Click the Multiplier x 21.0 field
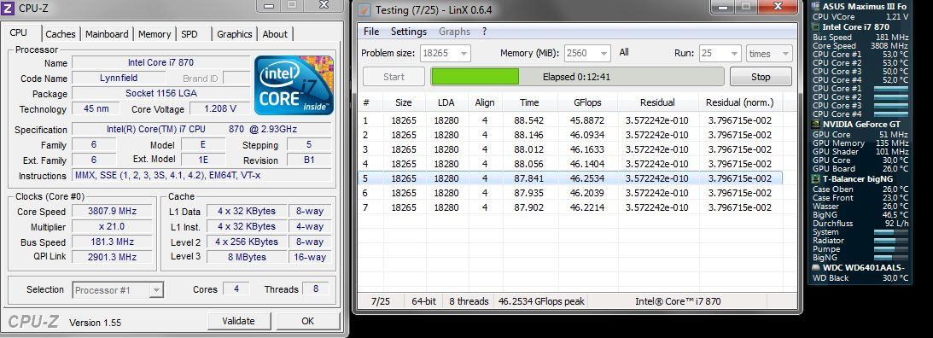 tap(111, 227)
